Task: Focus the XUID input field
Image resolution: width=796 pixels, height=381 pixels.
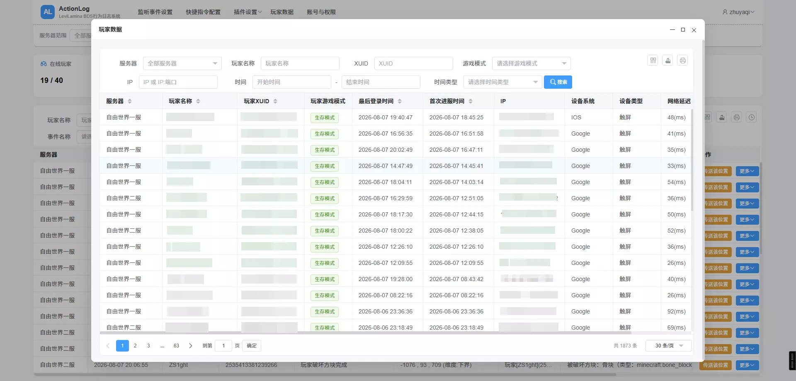Action: point(414,63)
